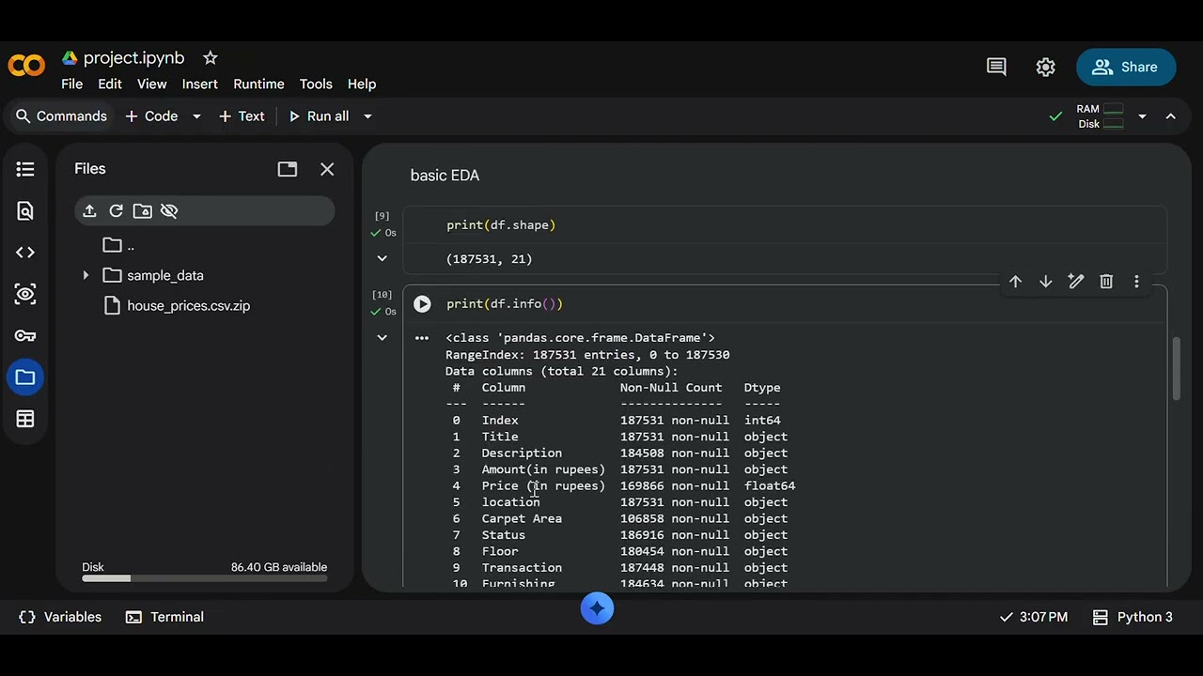Click the basic EDA text heading
The height and width of the screenshot is (676, 1203).
tap(445, 176)
